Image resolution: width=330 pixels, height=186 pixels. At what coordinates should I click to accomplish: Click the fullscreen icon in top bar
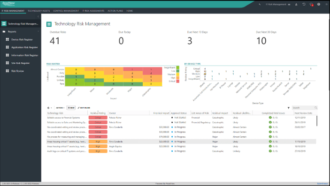pos(326,4)
